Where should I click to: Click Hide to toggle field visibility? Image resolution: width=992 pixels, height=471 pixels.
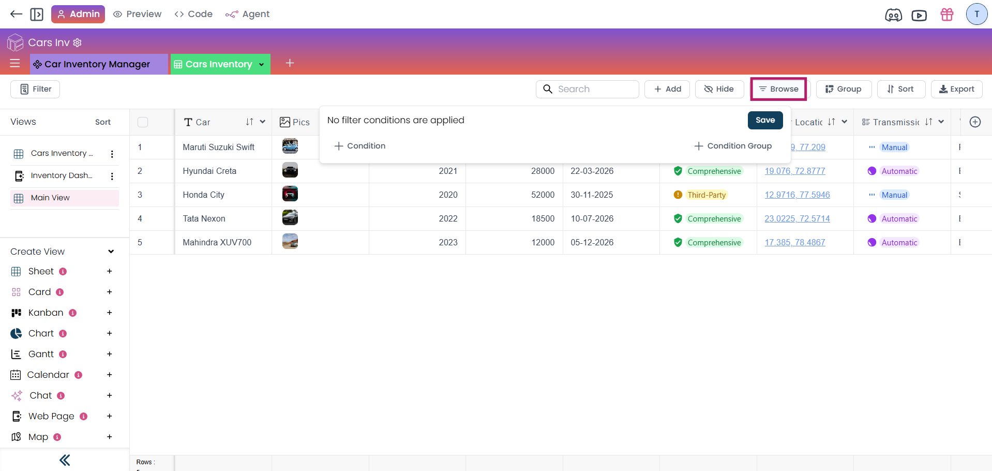[x=719, y=89]
